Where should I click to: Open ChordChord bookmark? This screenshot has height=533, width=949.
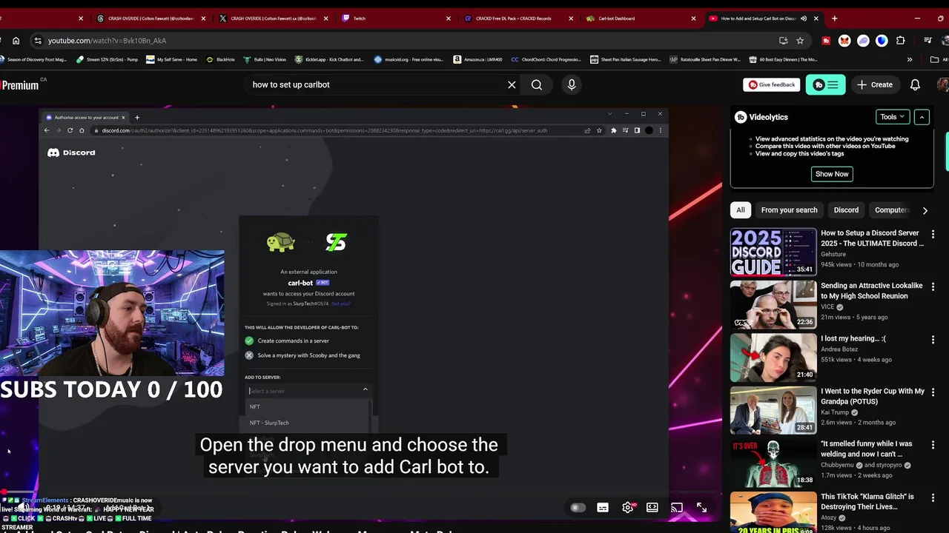pos(546,59)
